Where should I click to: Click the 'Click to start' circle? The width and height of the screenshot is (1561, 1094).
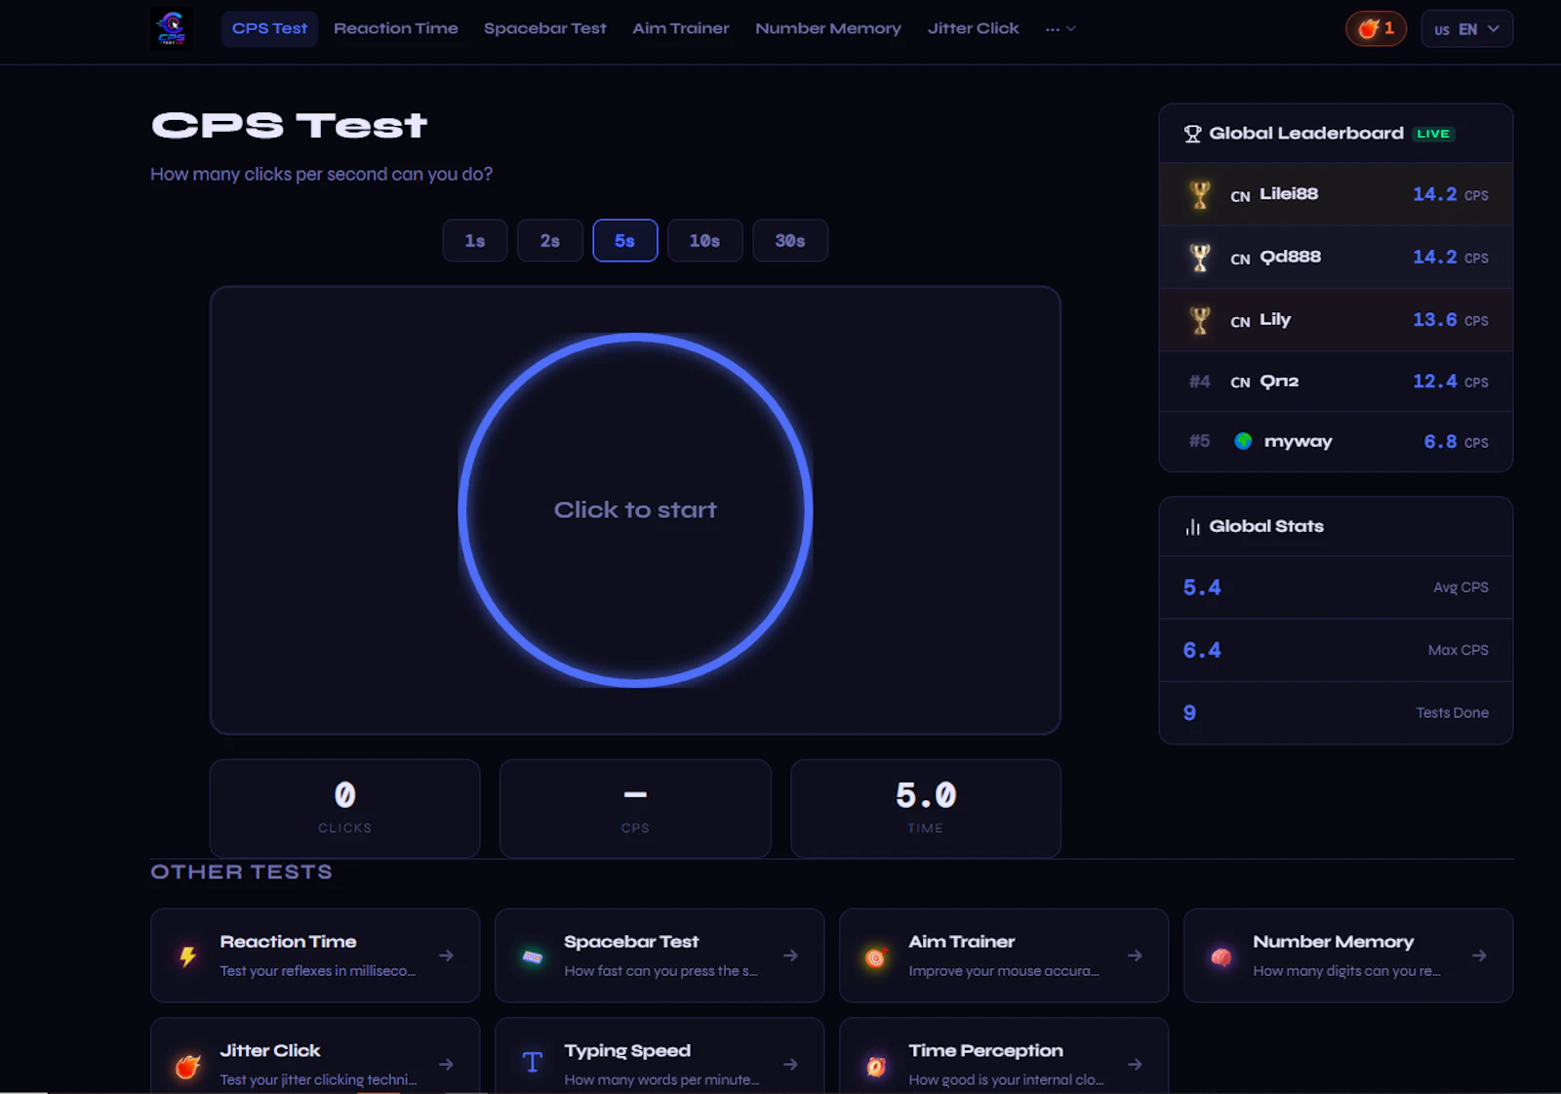coord(635,510)
